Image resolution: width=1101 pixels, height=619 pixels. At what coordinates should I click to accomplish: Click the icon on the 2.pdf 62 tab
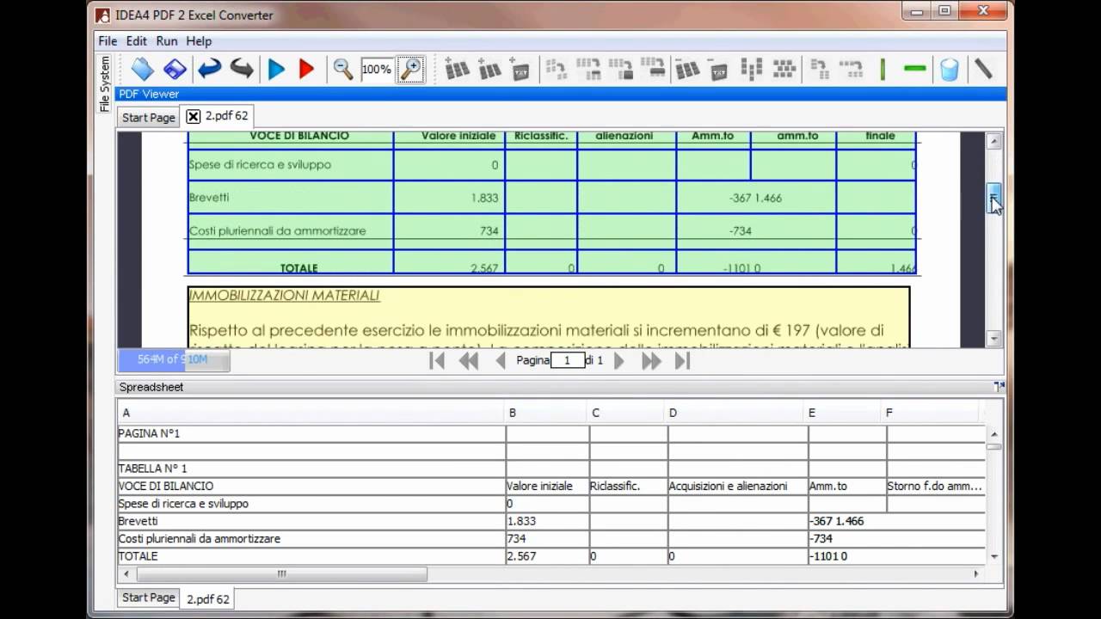click(x=194, y=116)
